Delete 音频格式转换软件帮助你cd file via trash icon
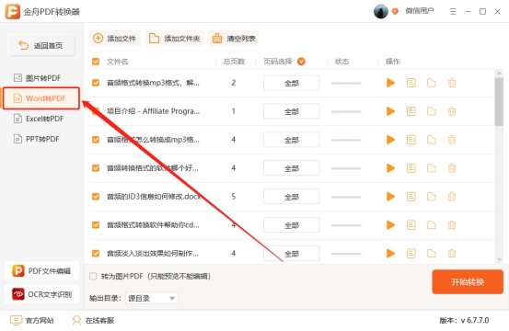The height and width of the screenshot is (331, 509). pos(452,224)
